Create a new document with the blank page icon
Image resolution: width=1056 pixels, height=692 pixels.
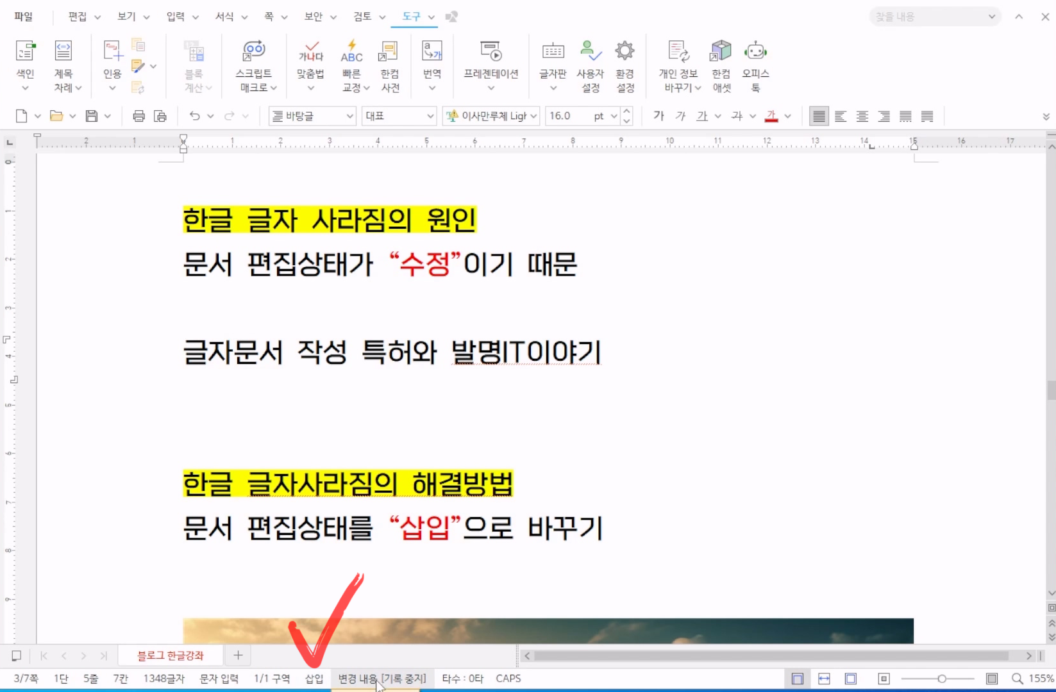(x=21, y=116)
